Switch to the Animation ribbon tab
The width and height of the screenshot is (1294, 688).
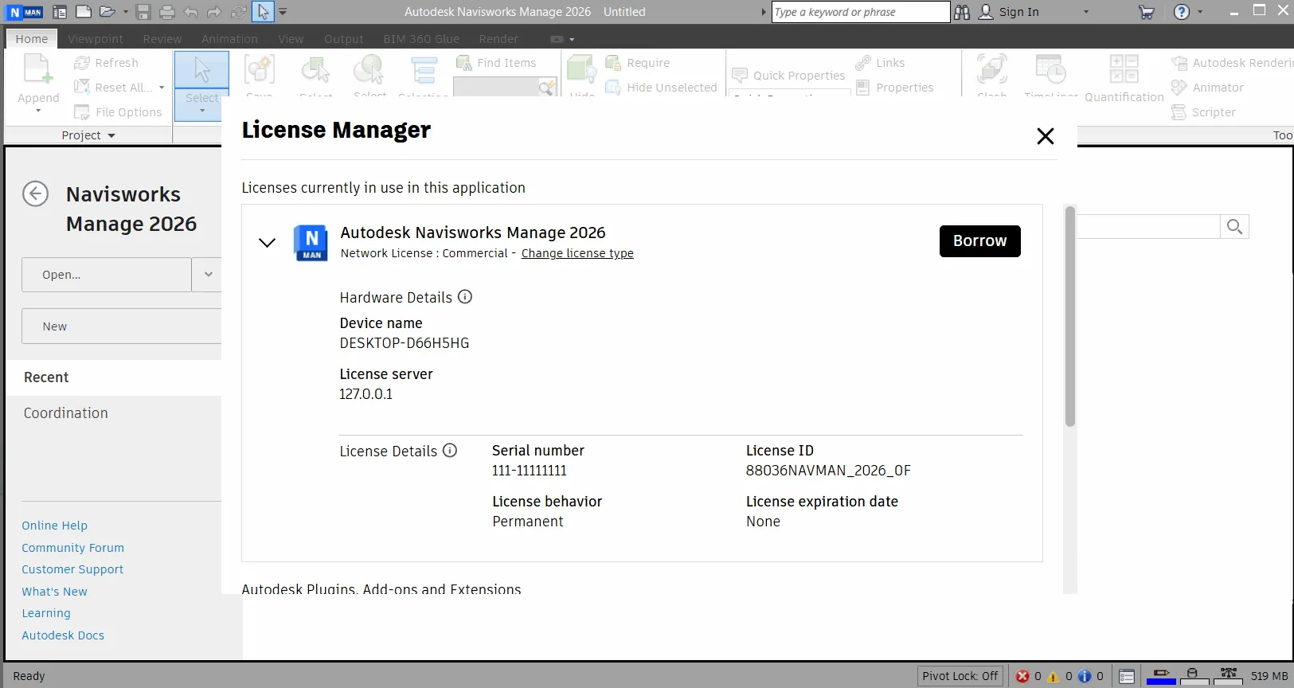[229, 39]
